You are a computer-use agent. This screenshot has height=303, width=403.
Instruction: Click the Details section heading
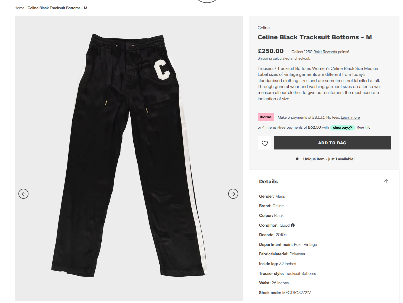[x=268, y=181]
